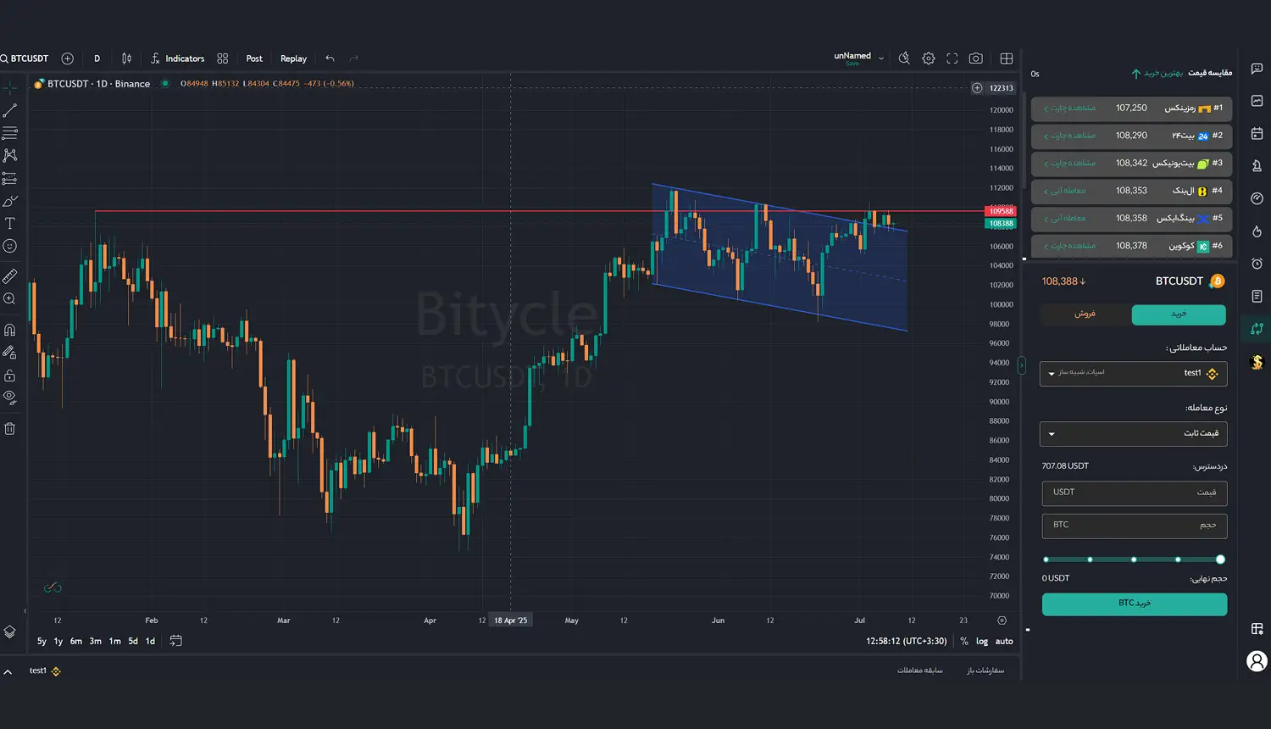Image resolution: width=1271 pixels, height=729 pixels.
Task: Take a chart snapshot with camera icon
Action: (x=976, y=58)
